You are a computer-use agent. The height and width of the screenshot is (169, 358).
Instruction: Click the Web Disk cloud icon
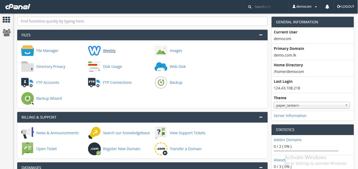point(161,67)
